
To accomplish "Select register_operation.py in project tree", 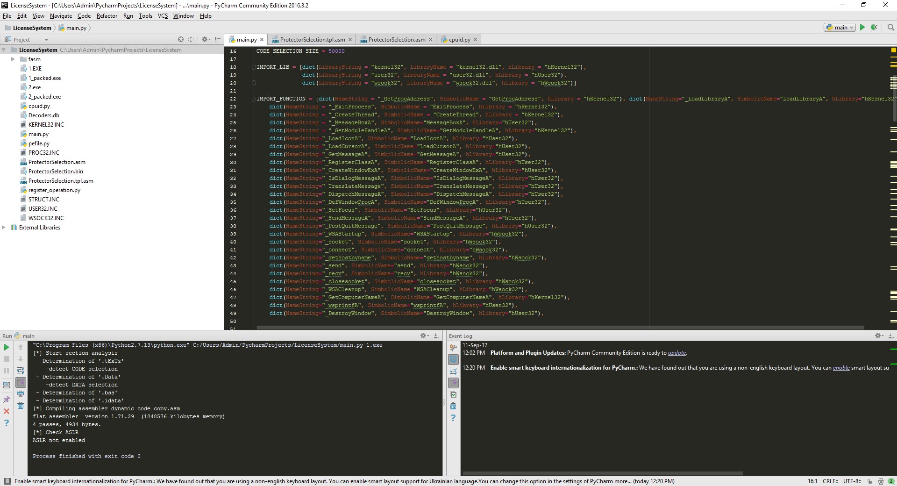I will [x=54, y=190].
